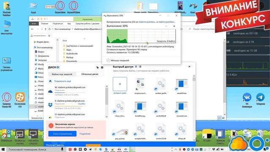The image size is (270, 152).
Task: Open recent locations dropdown in Explorer
Action: (42, 29)
